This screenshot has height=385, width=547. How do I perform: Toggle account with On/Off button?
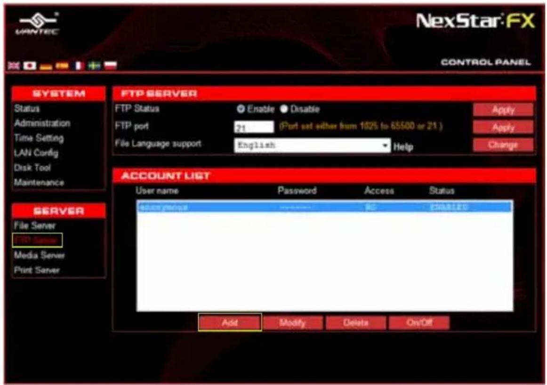point(419,322)
